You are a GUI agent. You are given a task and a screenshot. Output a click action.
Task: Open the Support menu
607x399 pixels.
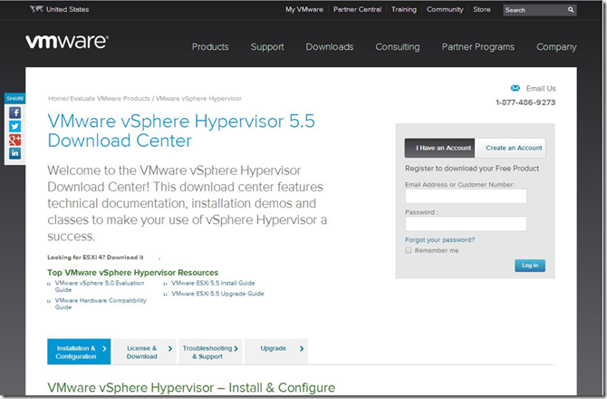coord(267,47)
